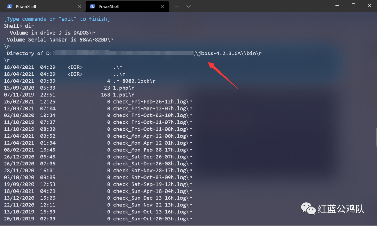This screenshot has width=377, height=226.
Task: Expand the new tab profile dropdown chevron
Action: click(188, 6)
